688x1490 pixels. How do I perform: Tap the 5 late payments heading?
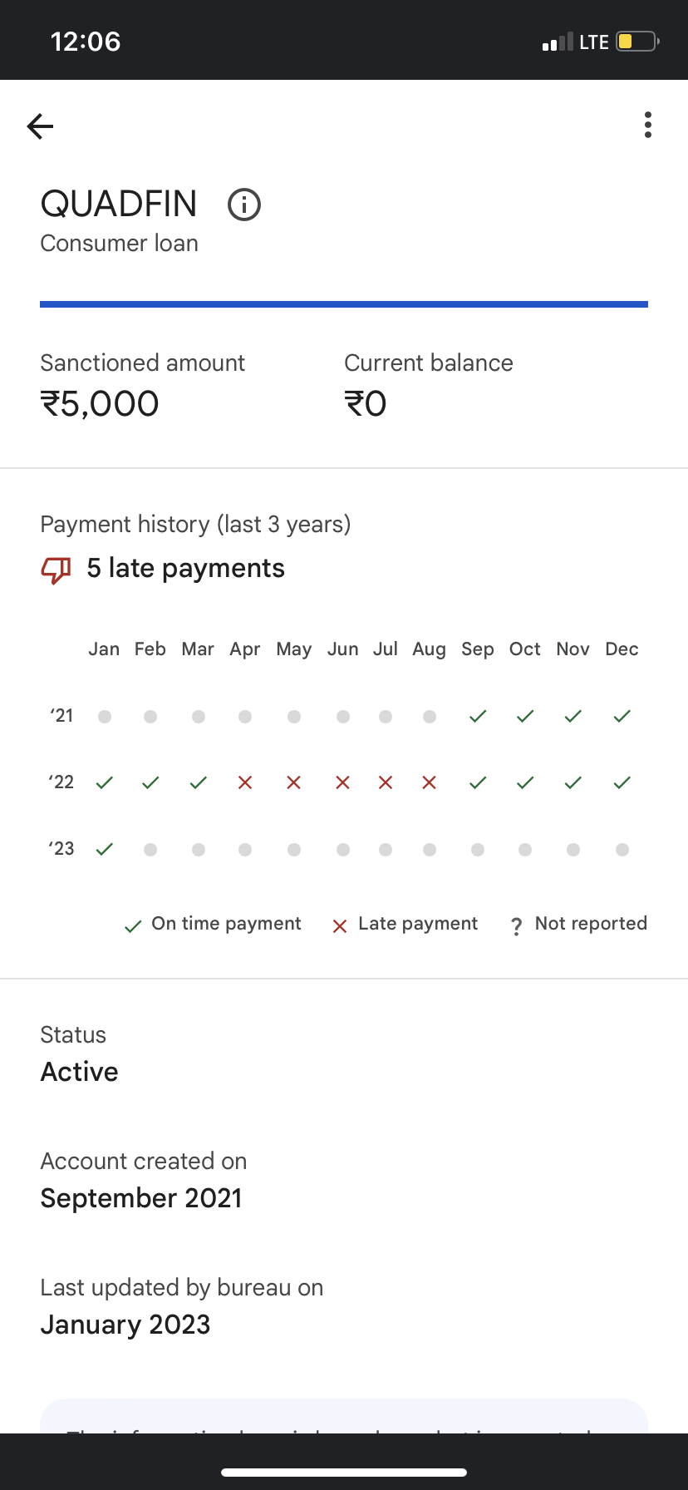coord(185,568)
